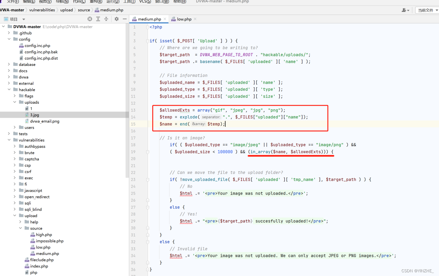Viewport: 439px width, 276px height.
Task: Fold code at line 19 gutter marker
Action: coord(148,152)
